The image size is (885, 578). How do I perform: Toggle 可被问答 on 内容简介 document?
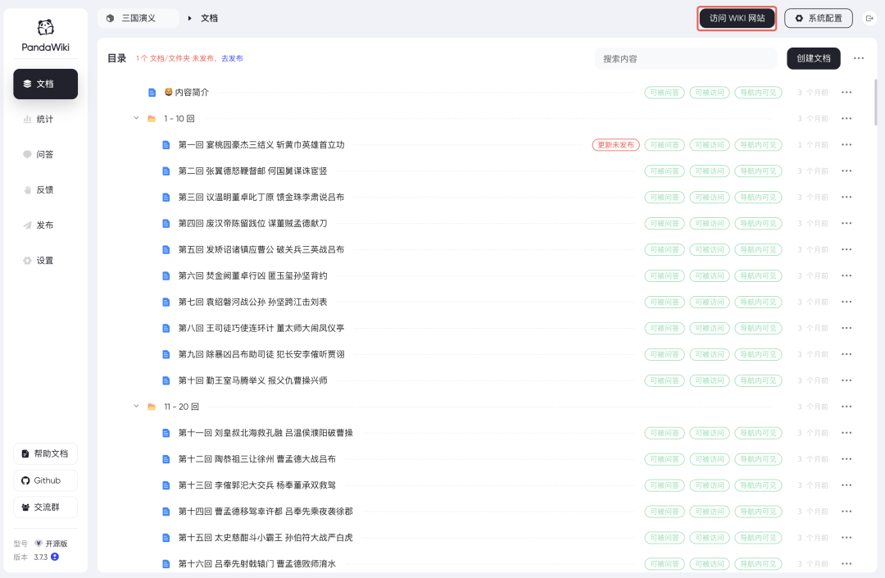tap(664, 92)
